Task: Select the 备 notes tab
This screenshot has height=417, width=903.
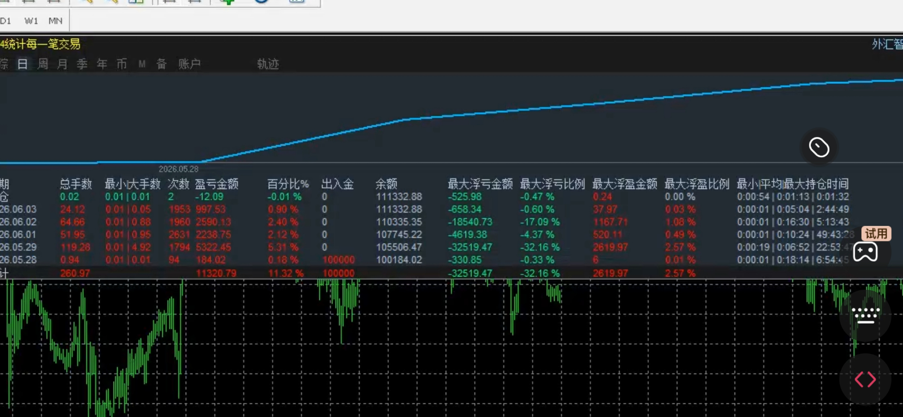Action: pyautogui.click(x=161, y=64)
